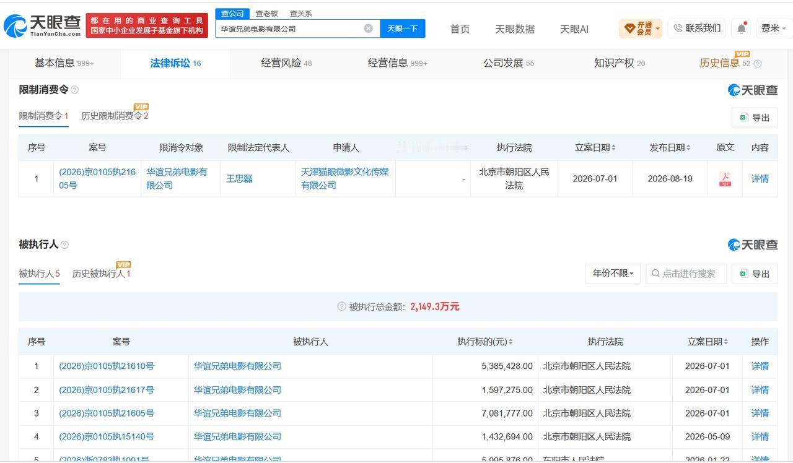This screenshot has height=463, width=793.
Task: Open notifications bell icon
Action: [x=742, y=28]
